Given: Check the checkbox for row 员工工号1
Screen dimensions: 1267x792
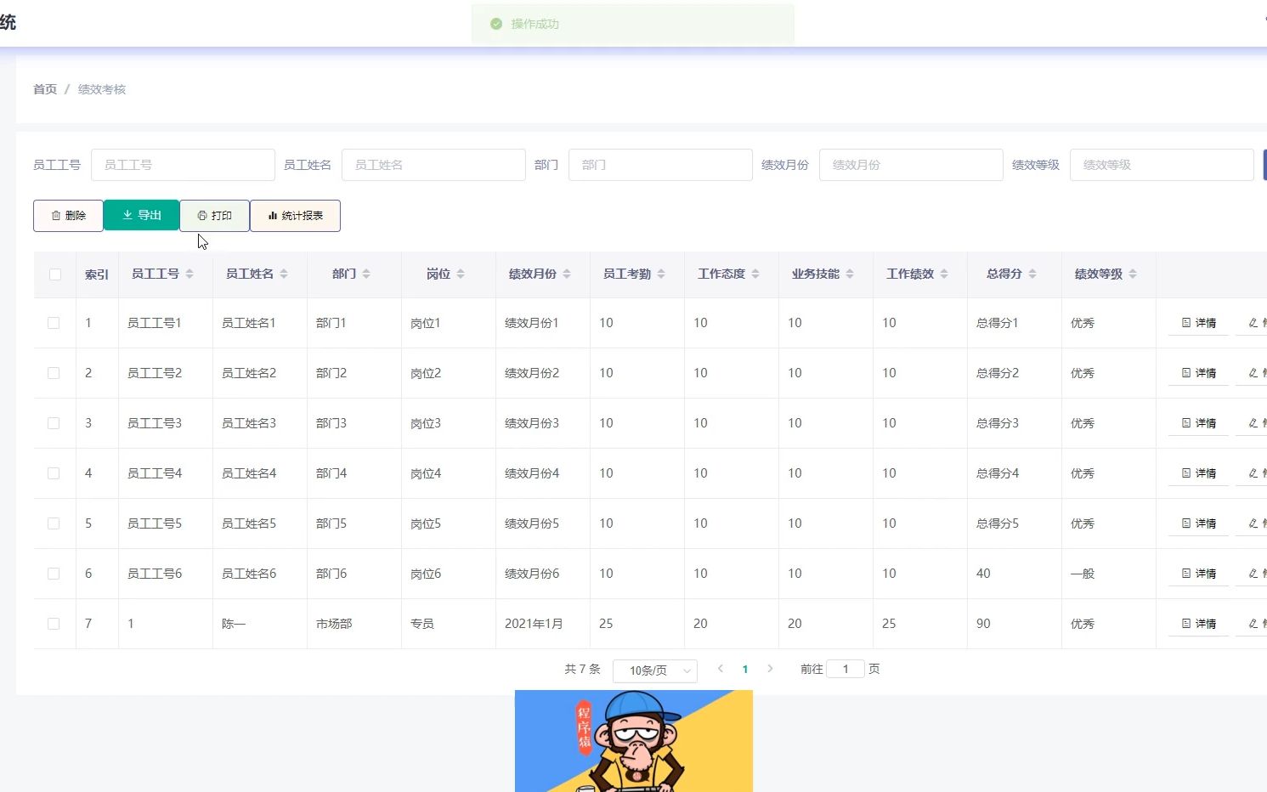Looking at the screenshot, I should [54, 323].
